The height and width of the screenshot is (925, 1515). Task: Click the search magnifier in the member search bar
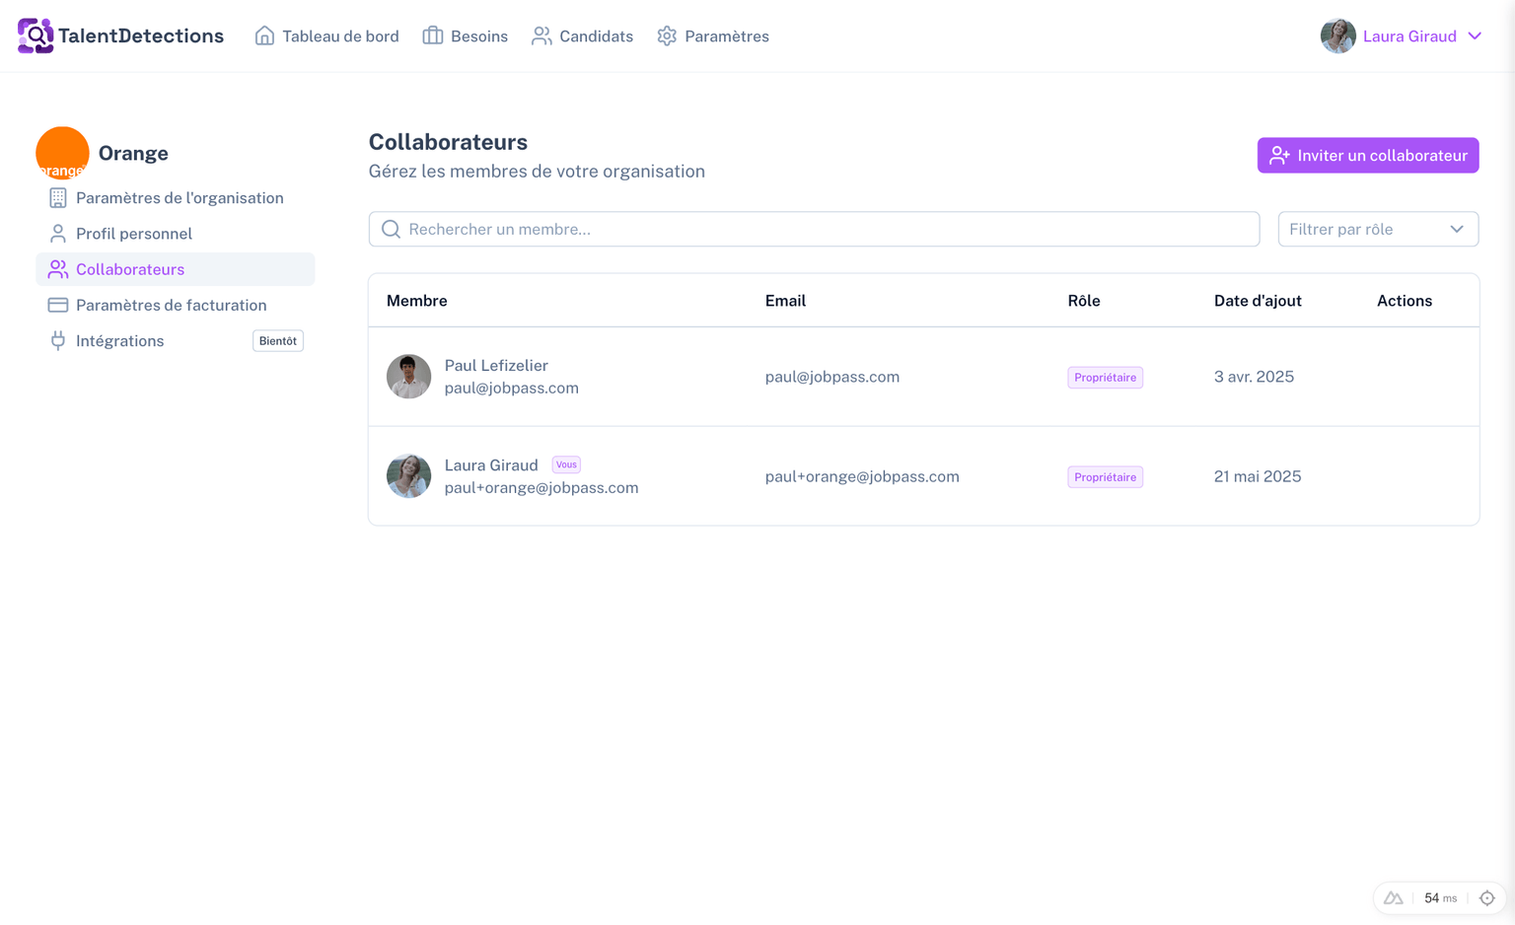(391, 229)
